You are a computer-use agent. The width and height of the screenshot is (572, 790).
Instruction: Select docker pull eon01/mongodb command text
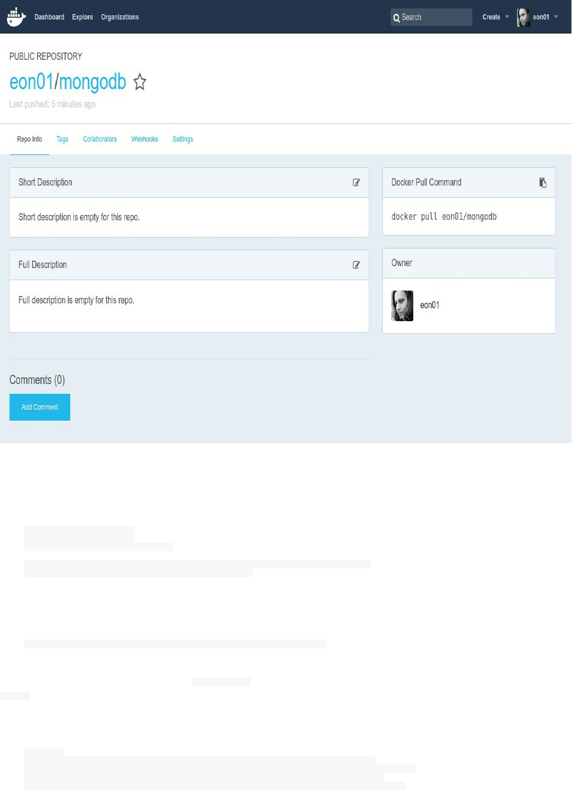point(444,217)
